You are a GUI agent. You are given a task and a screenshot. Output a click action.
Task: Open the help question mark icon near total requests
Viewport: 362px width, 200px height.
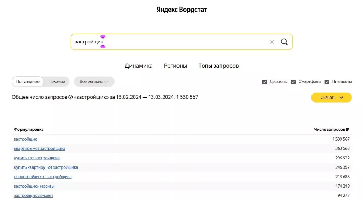[x=71, y=97]
